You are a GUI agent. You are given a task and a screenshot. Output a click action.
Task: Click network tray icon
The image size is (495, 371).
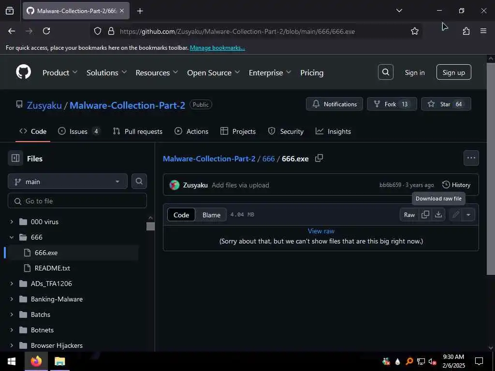tap(421, 361)
